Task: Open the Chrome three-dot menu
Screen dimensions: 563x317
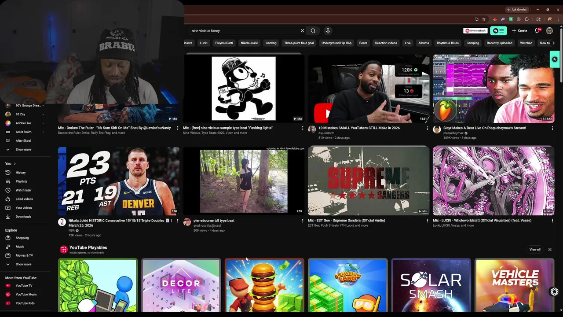Action: (x=558, y=19)
